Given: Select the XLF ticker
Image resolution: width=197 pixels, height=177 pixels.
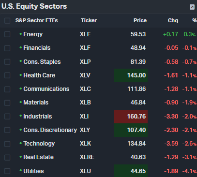Looking at the screenshot, I should click(x=85, y=48).
